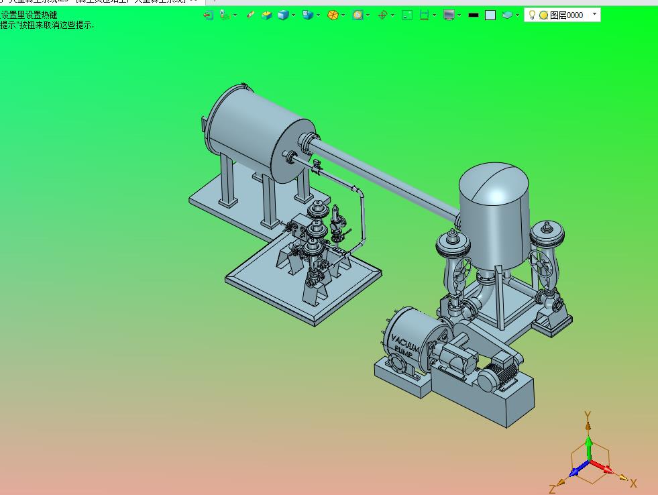Toggle the light bulb layer visibility
The height and width of the screenshot is (495, 658).
tap(532, 15)
